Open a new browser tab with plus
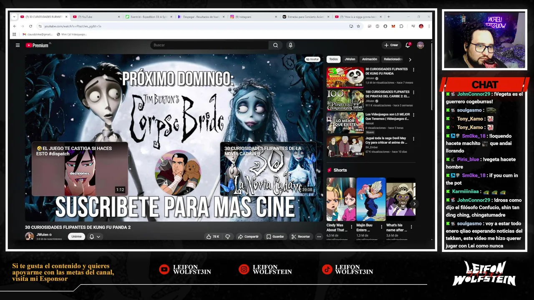 [x=388, y=17]
